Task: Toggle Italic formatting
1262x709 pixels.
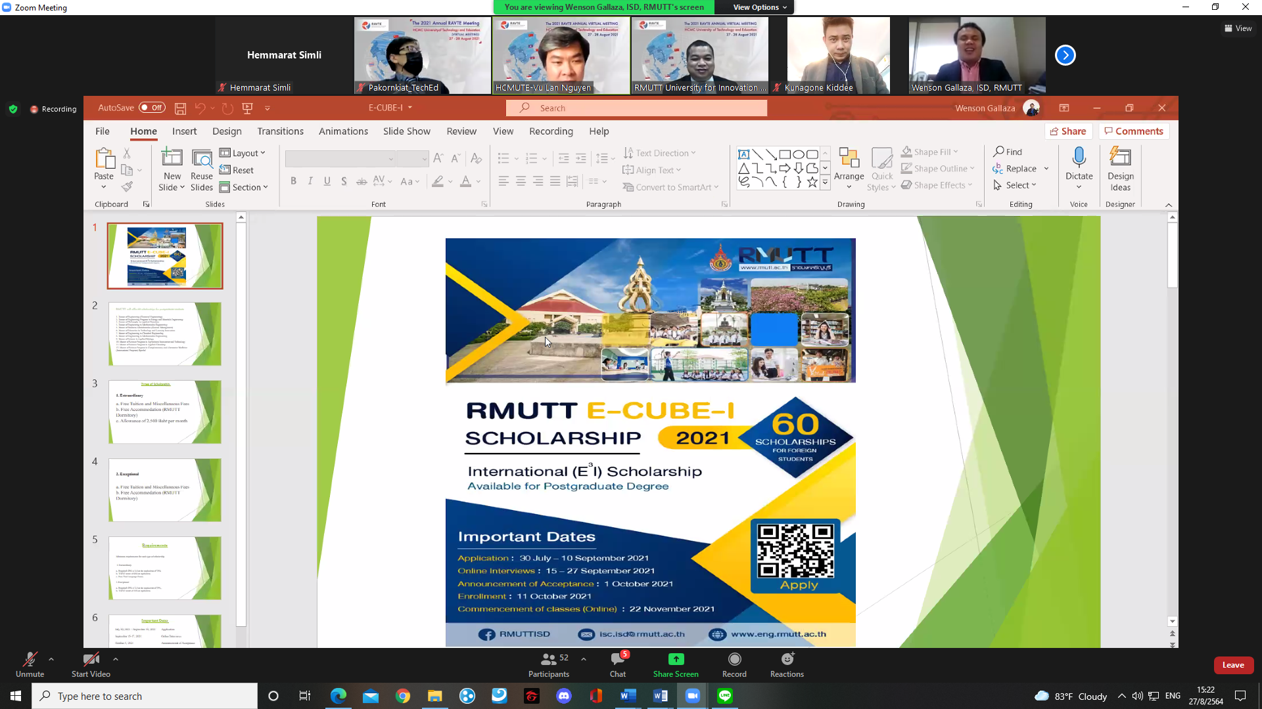Action: click(x=310, y=181)
